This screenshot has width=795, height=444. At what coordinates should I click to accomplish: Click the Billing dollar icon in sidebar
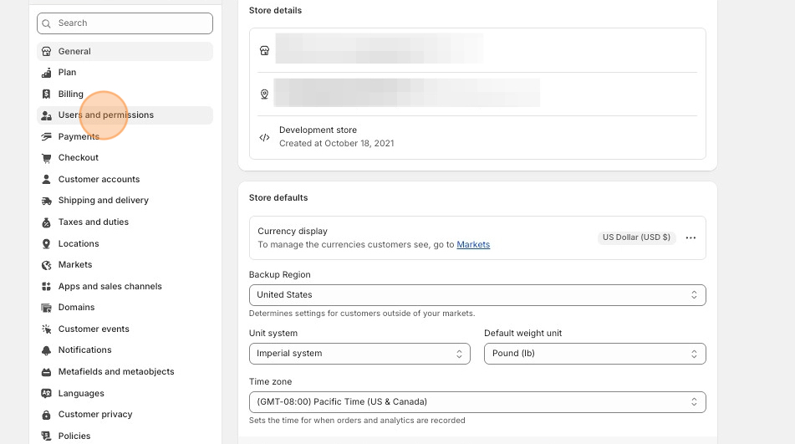[x=47, y=94]
